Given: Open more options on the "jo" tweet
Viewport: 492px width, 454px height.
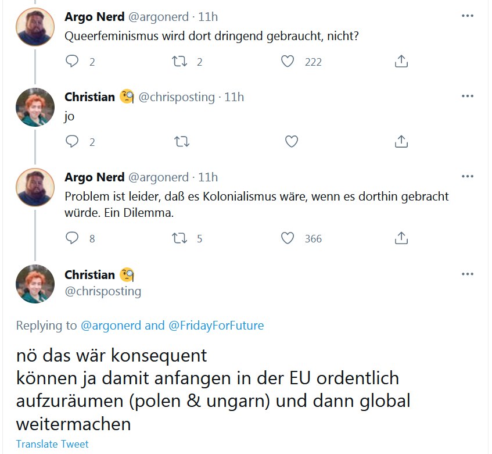Looking at the screenshot, I should tap(467, 96).
